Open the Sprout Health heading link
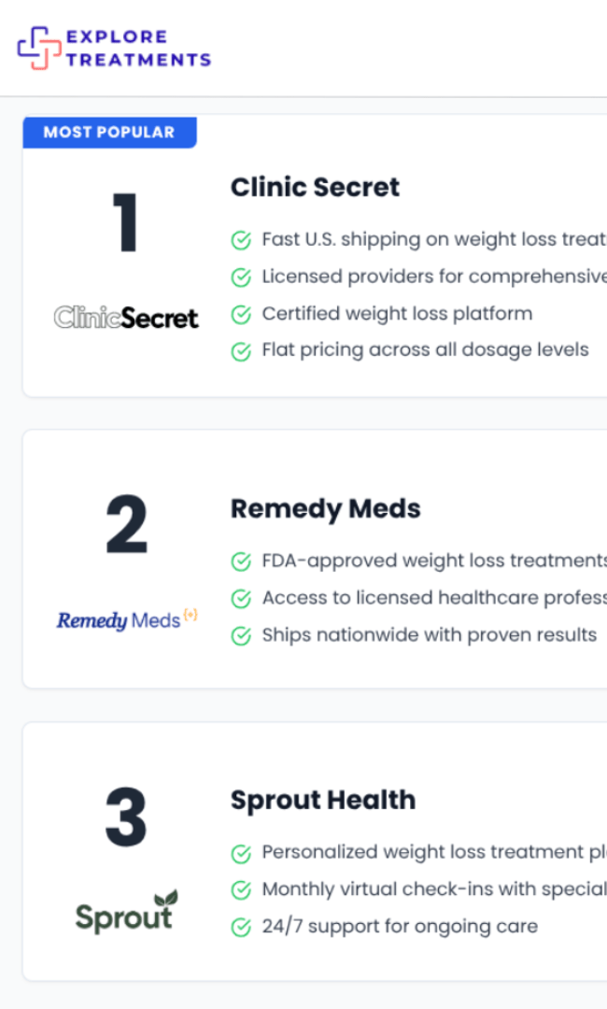 [x=322, y=800]
